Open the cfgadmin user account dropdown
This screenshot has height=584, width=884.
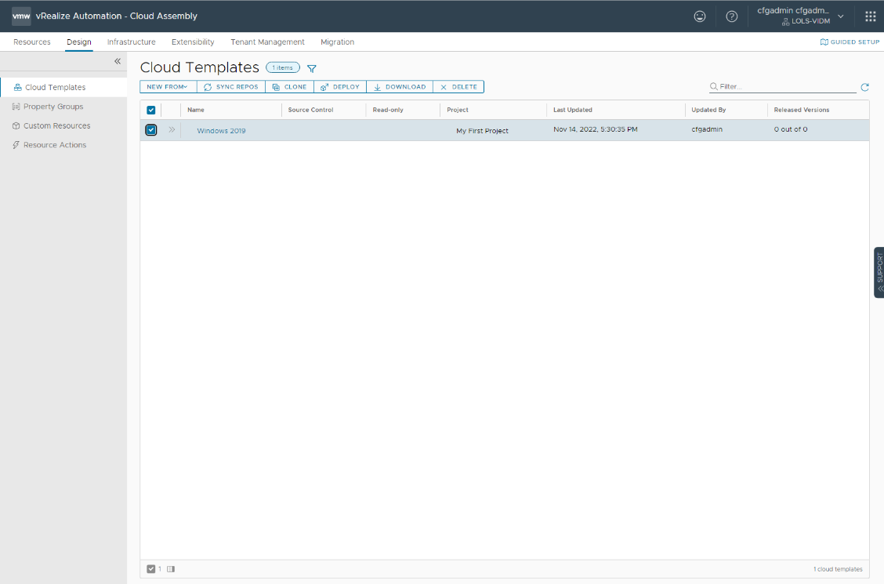pos(801,16)
